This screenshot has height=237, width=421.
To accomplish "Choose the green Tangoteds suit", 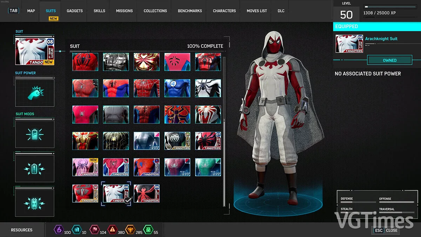I will [208, 167].
